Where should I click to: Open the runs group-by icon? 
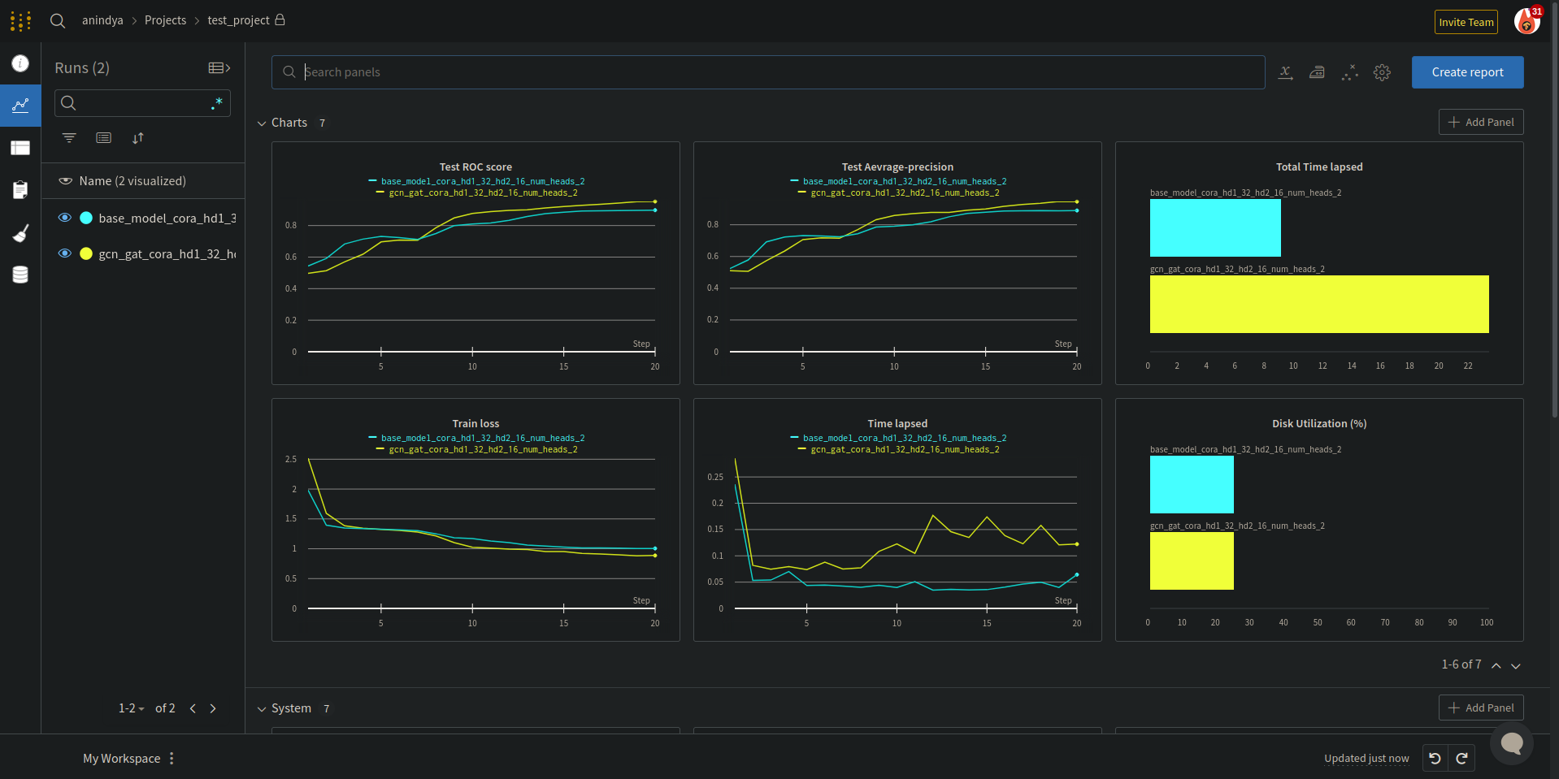point(103,138)
